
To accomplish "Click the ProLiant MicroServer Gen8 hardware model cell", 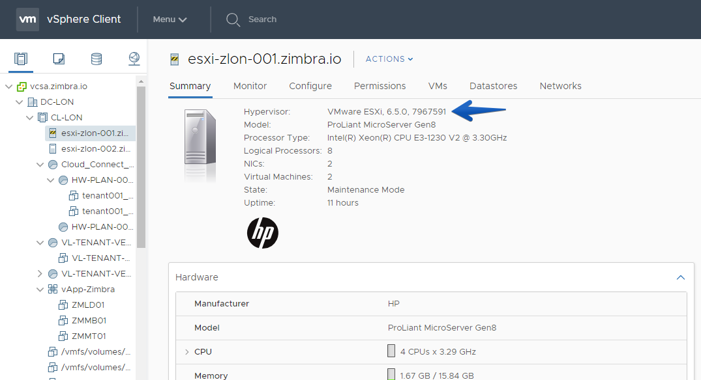I will click(x=441, y=328).
